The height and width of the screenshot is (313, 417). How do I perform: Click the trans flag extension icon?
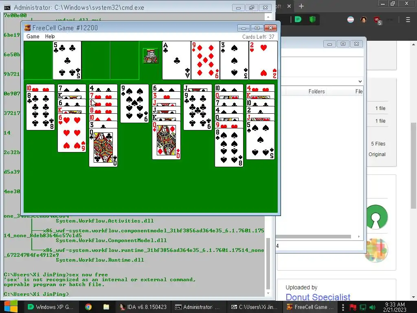[351, 20]
